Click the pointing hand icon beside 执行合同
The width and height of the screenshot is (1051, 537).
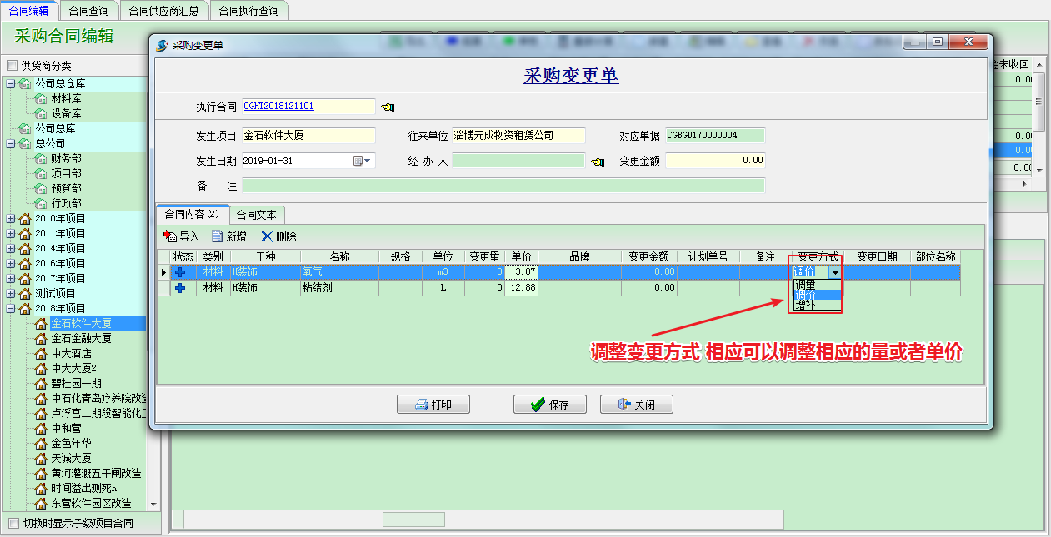[x=388, y=107]
